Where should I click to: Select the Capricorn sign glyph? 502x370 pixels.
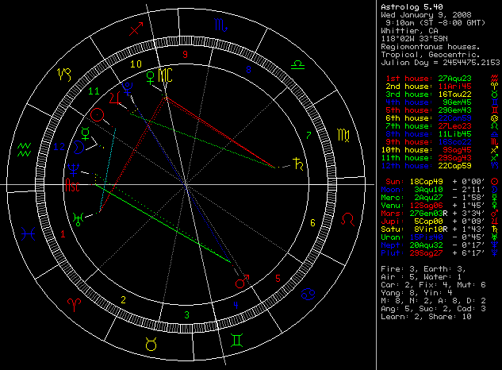click(x=63, y=75)
